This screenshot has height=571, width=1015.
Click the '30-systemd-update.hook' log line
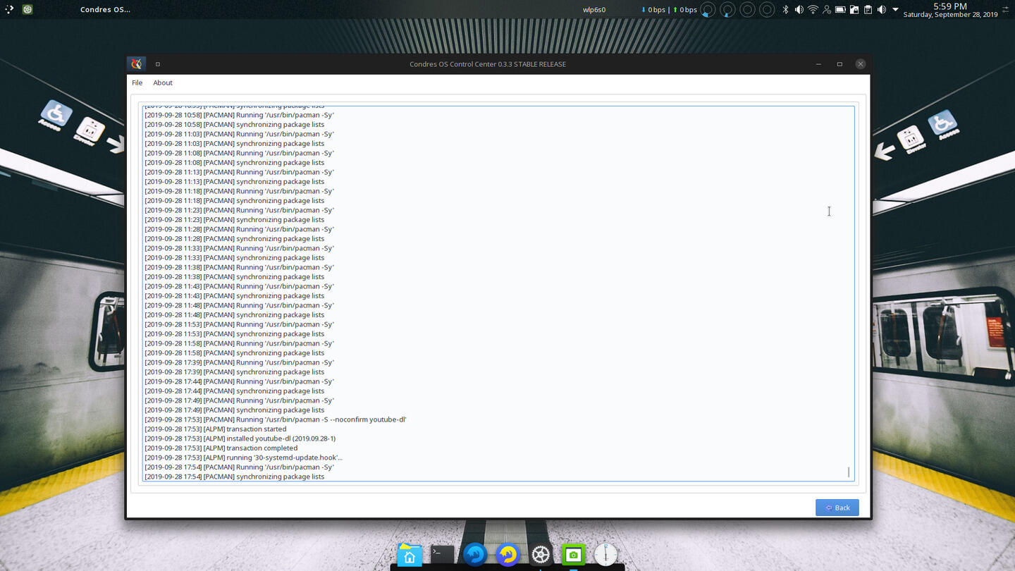[x=243, y=458]
